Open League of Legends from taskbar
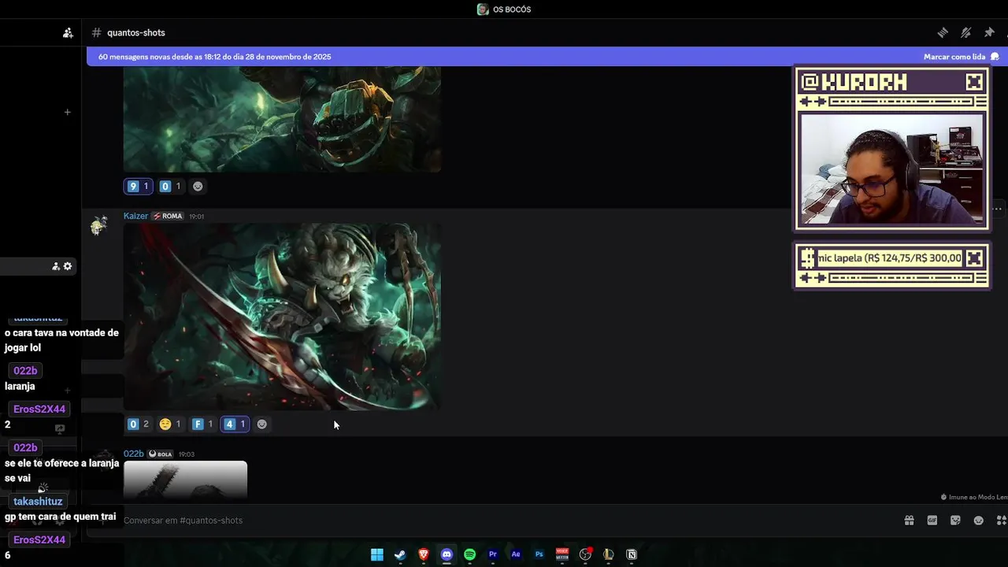Viewport: 1008px width, 567px height. pyautogui.click(x=608, y=554)
